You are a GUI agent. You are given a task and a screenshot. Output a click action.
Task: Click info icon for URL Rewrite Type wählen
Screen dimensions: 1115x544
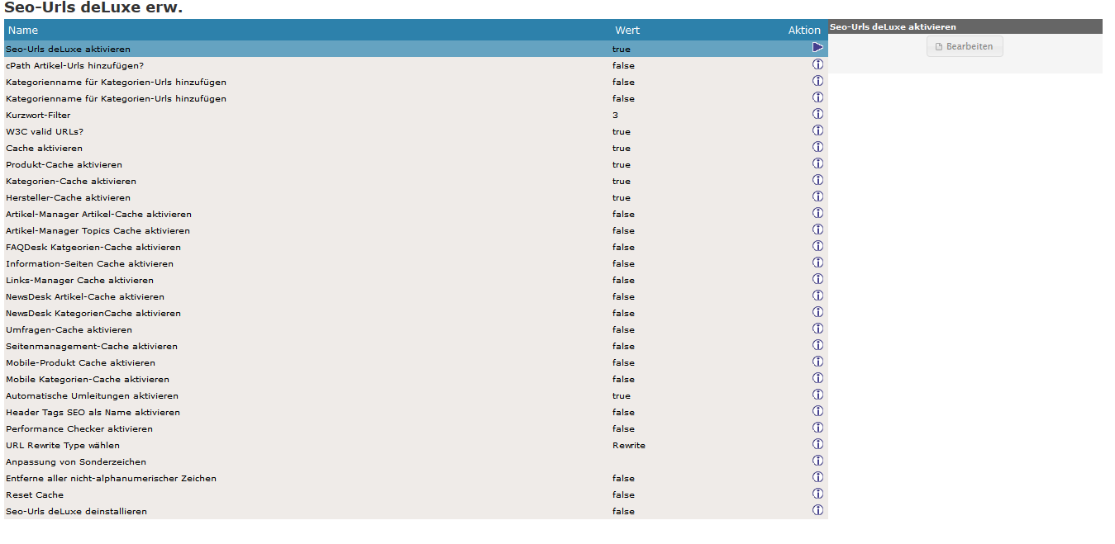[817, 444]
